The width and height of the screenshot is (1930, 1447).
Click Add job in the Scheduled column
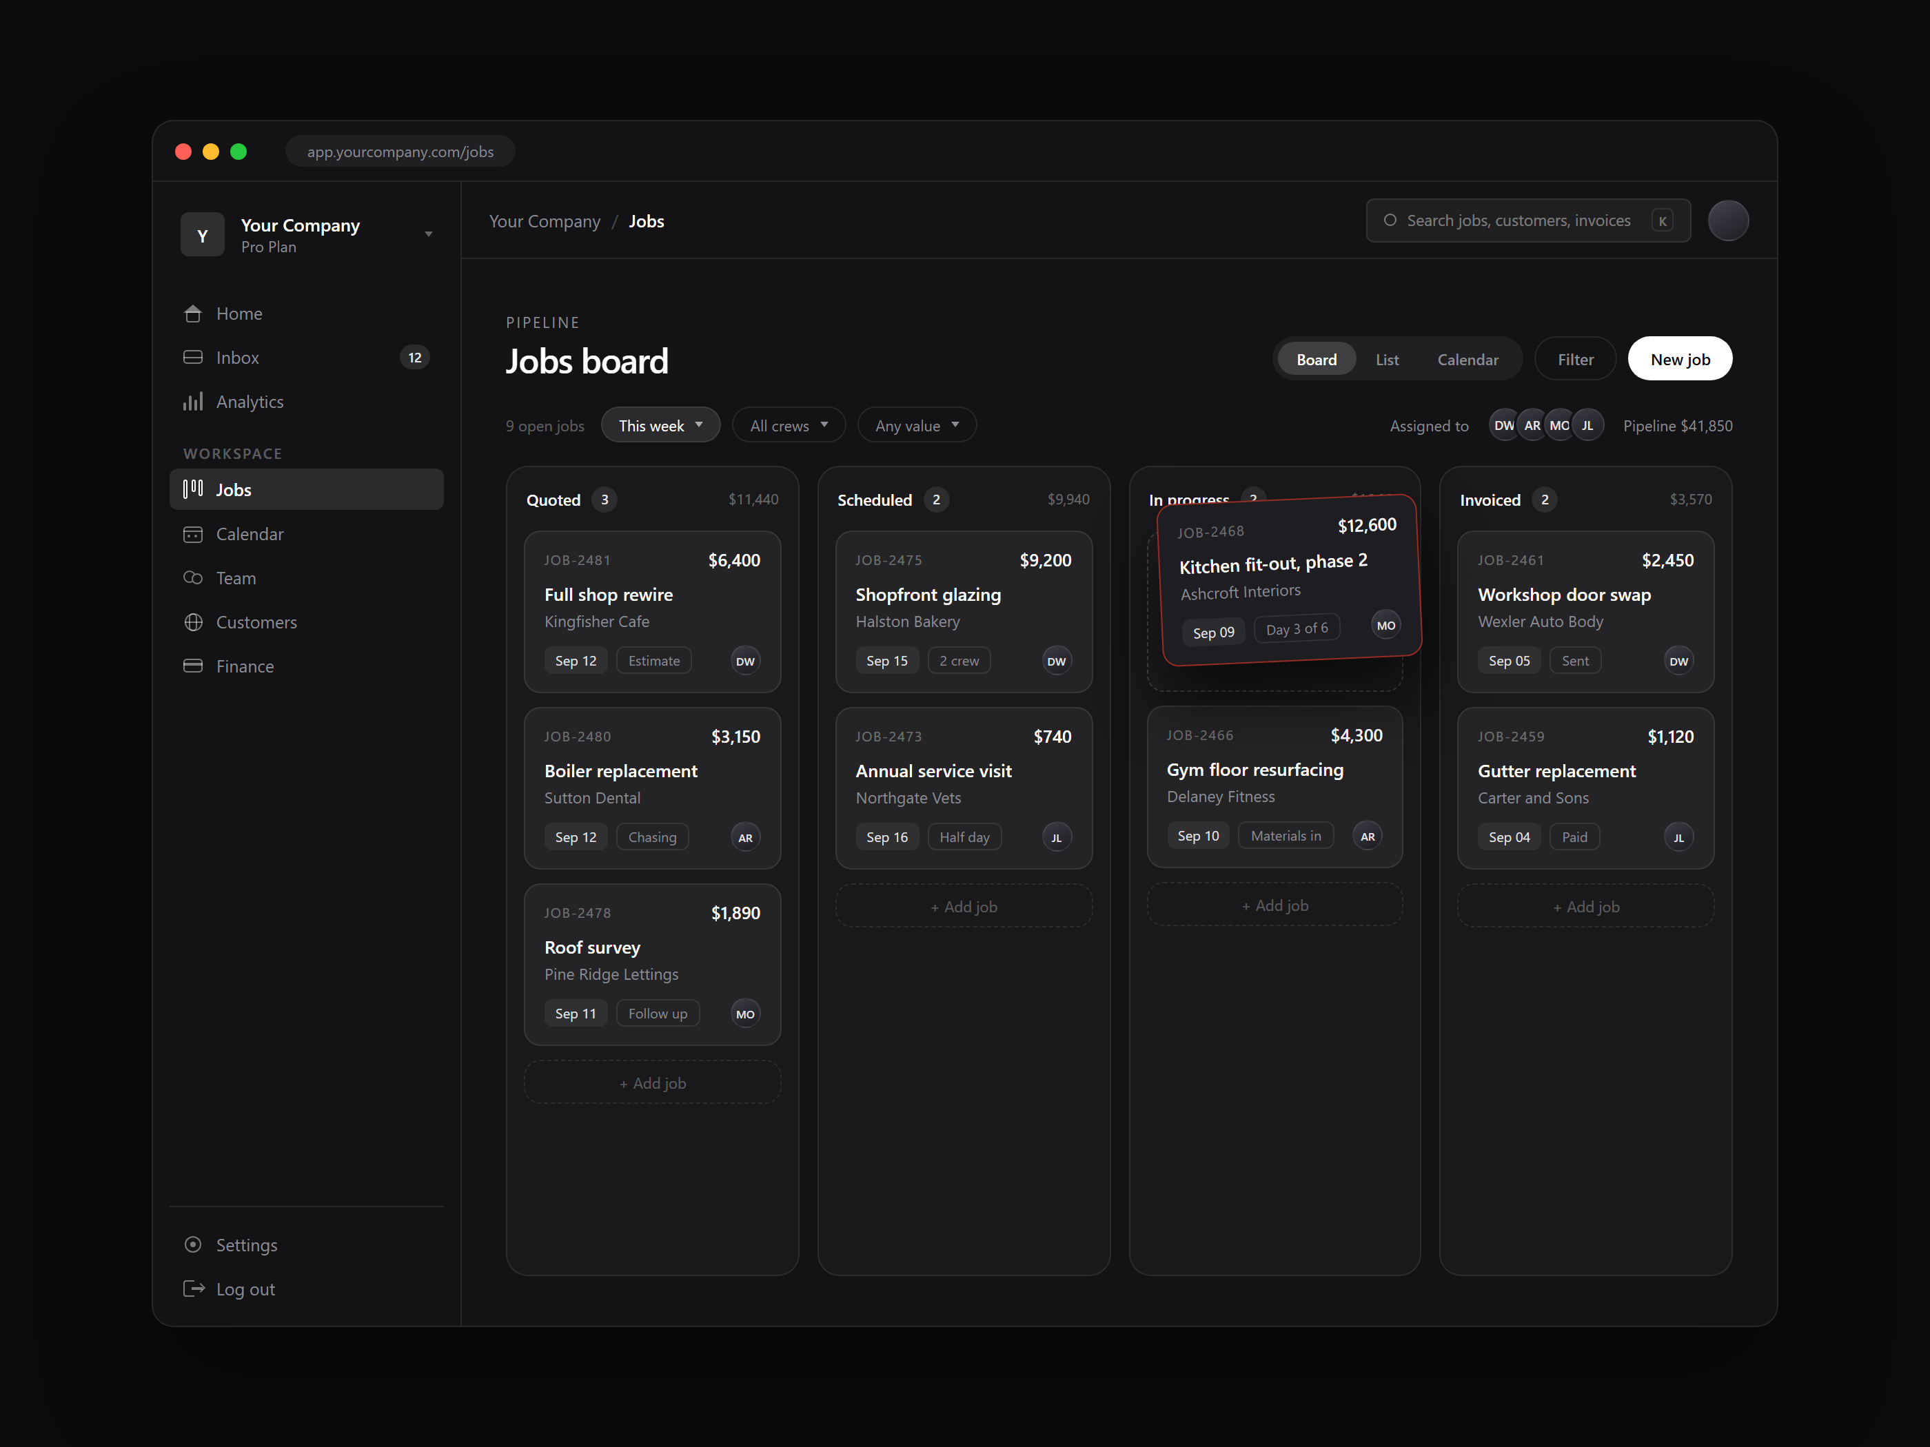pyautogui.click(x=963, y=906)
